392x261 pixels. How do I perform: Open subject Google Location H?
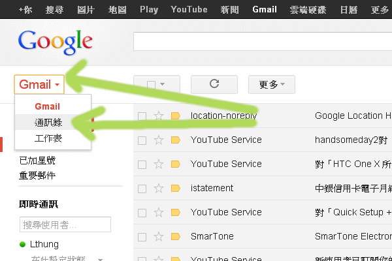353,115
